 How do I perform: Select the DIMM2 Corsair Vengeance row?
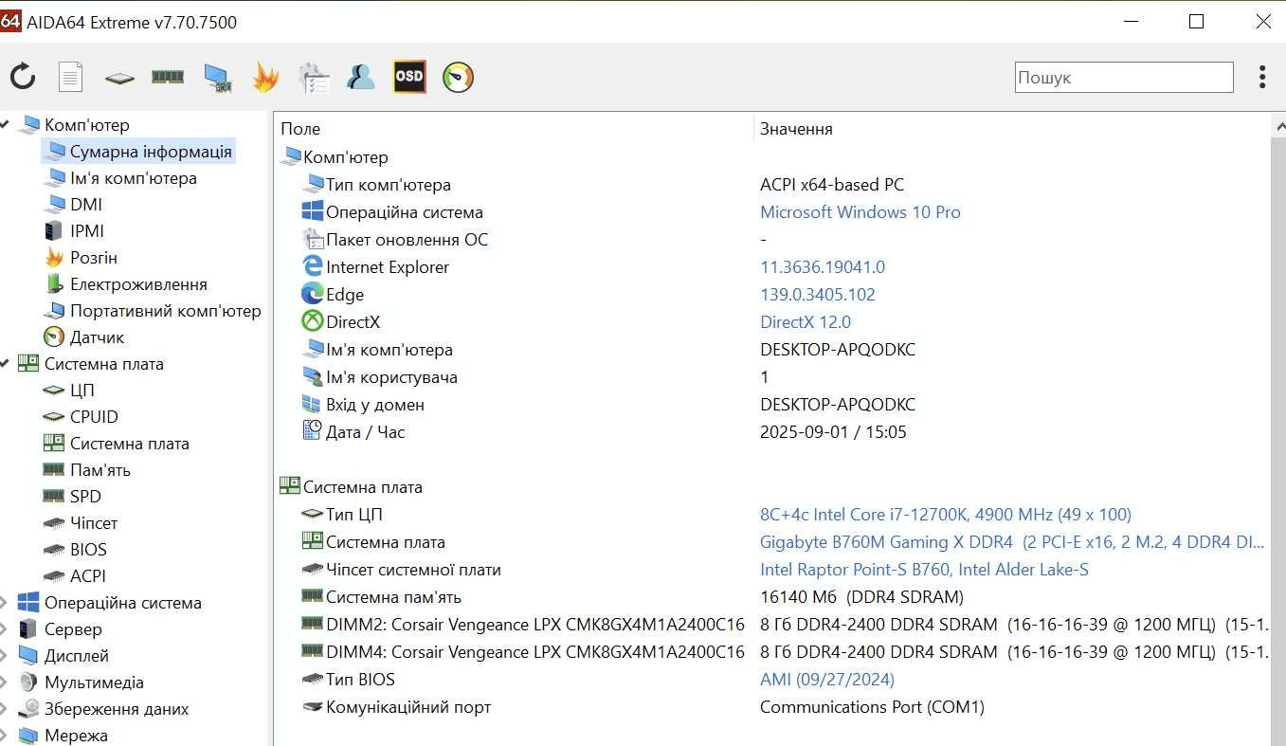coord(772,625)
